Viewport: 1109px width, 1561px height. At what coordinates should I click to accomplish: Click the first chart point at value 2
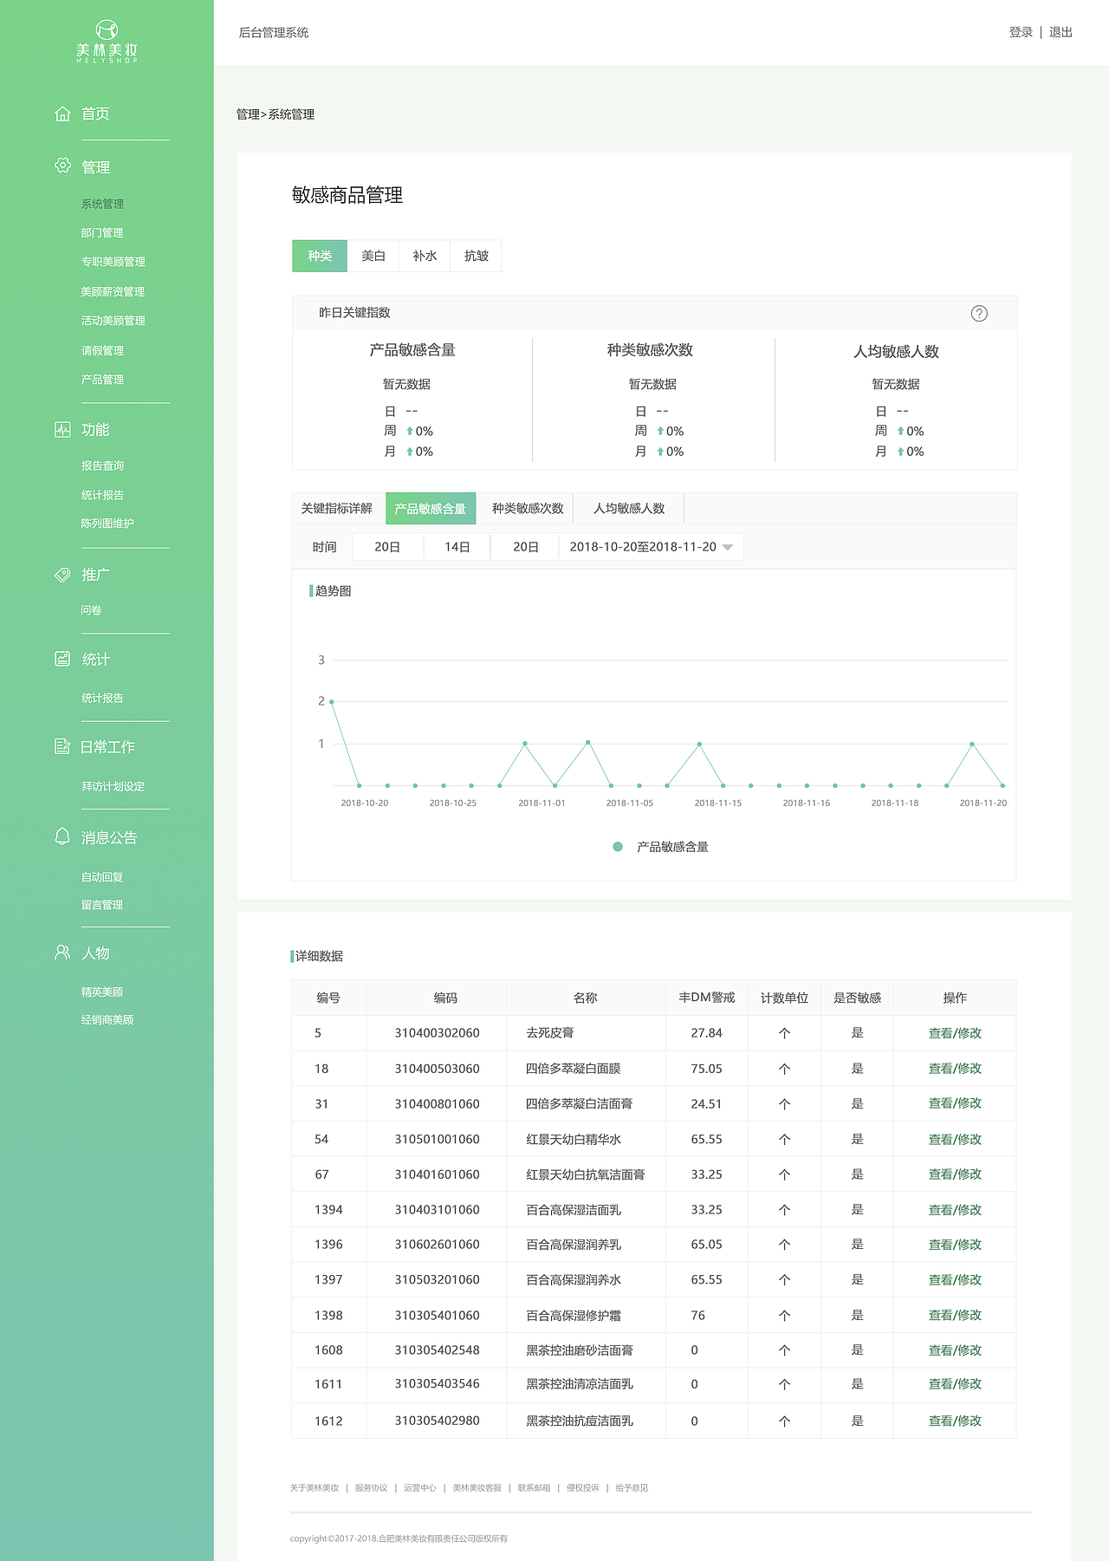coord(332,701)
